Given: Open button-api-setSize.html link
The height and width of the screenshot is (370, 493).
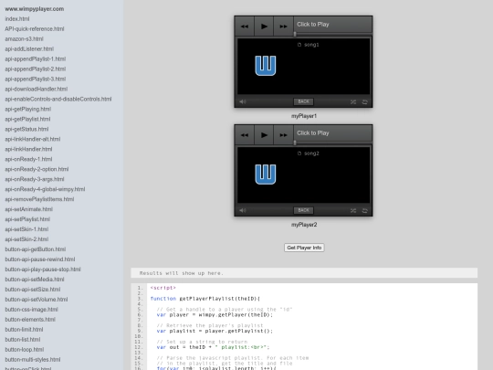Looking at the screenshot, I should pyautogui.click(x=32, y=290).
